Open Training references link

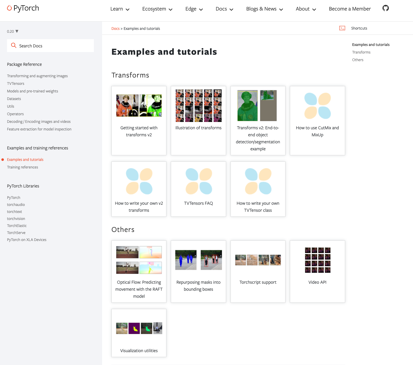[x=23, y=167]
